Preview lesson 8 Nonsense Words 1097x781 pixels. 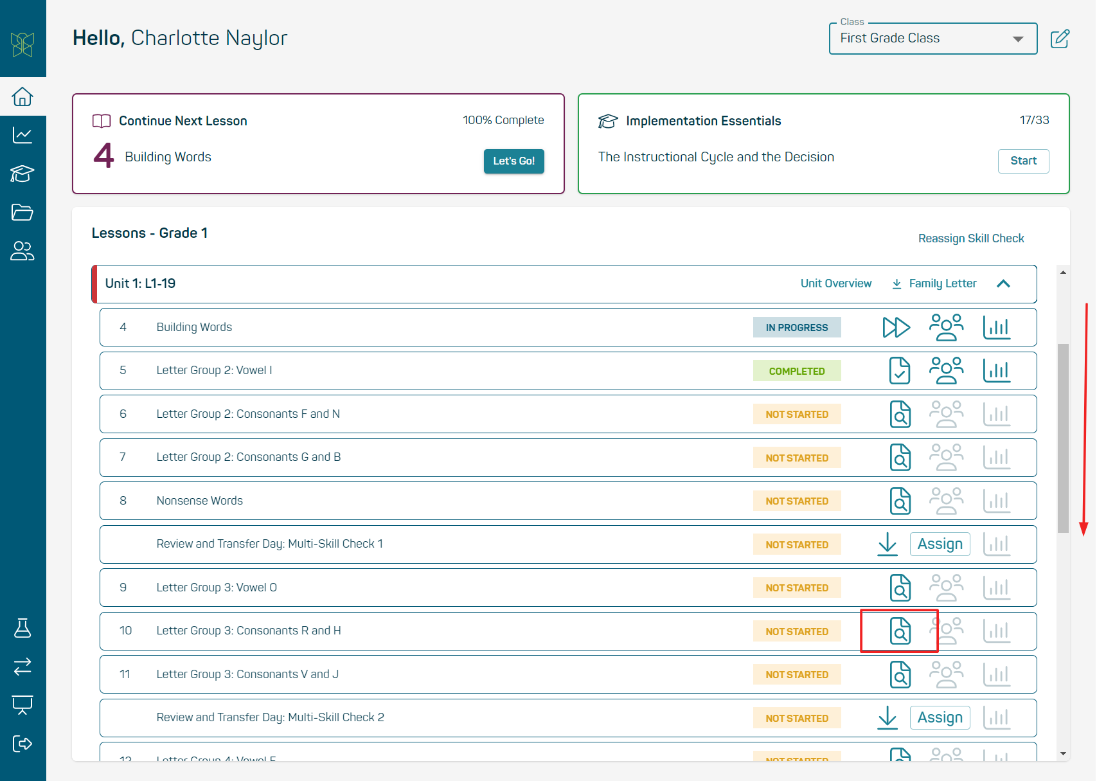click(x=900, y=501)
